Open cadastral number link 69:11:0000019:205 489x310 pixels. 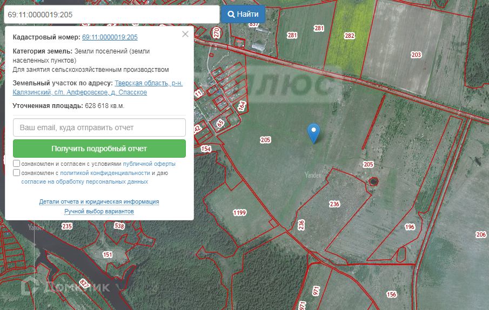pyautogui.click(x=110, y=37)
